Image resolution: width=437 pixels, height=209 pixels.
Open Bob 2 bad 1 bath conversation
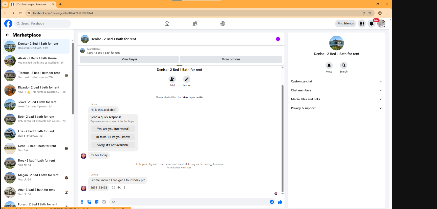pyautogui.click(x=36, y=119)
